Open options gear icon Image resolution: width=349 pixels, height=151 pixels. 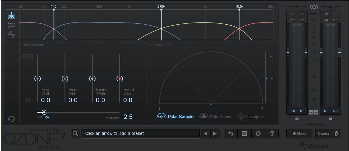258,134
